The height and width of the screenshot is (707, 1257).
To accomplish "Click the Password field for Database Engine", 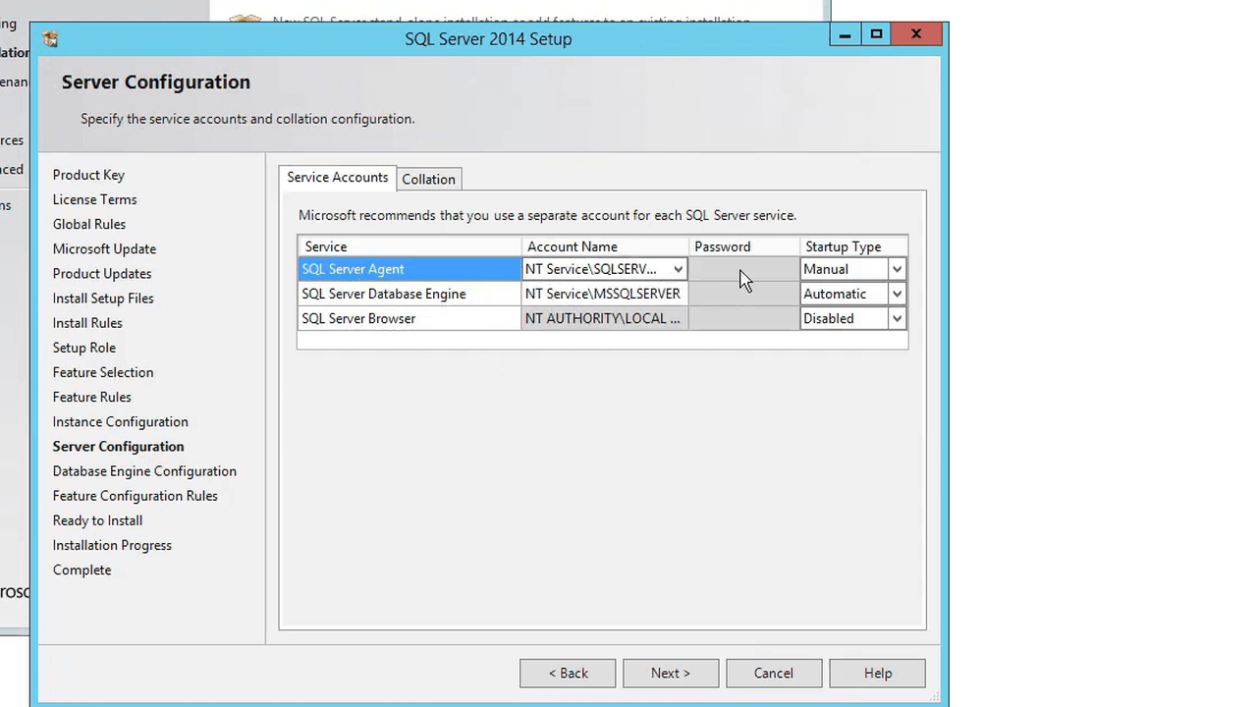I will (744, 294).
